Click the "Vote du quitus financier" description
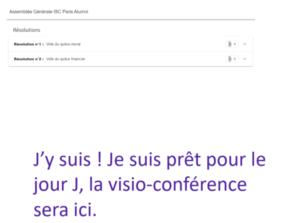Image resolution: width=285 pixels, height=223 pixels. [x=66, y=59]
